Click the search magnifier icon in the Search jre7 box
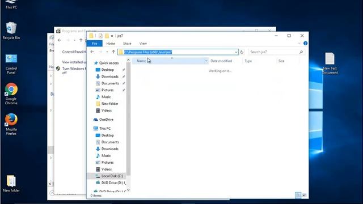Viewport: 363px width, 204px height. pyautogui.click(x=301, y=52)
